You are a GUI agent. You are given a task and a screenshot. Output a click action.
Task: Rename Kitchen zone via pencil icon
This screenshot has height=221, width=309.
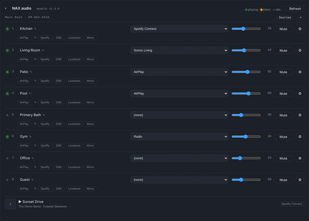[x=35, y=29]
